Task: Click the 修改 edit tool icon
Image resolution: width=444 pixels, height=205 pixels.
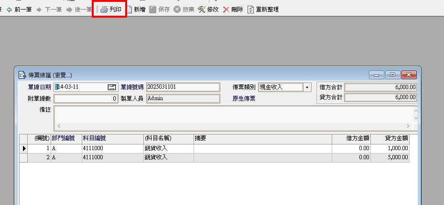Action: [202, 10]
